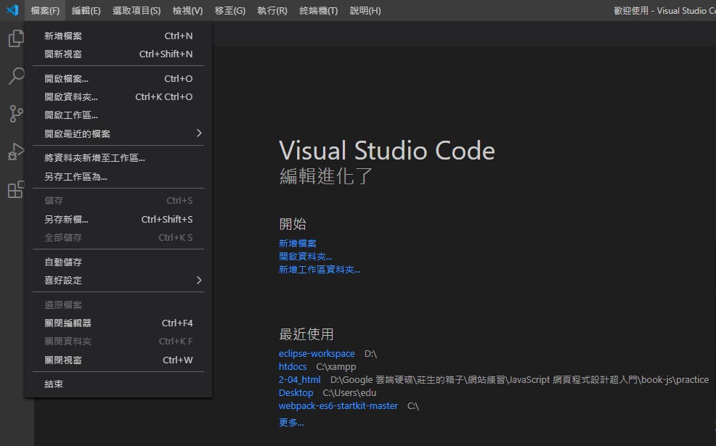Open the 編輯(E) menu

(86, 10)
